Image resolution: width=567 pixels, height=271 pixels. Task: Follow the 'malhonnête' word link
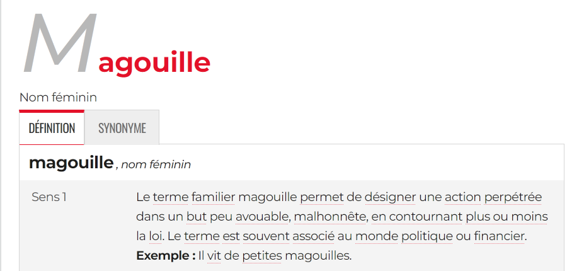click(x=329, y=217)
